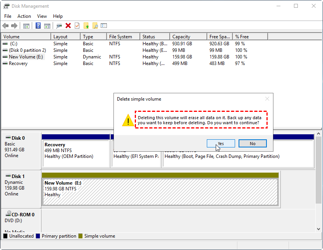Minimize the Disk Management window

[278, 6]
